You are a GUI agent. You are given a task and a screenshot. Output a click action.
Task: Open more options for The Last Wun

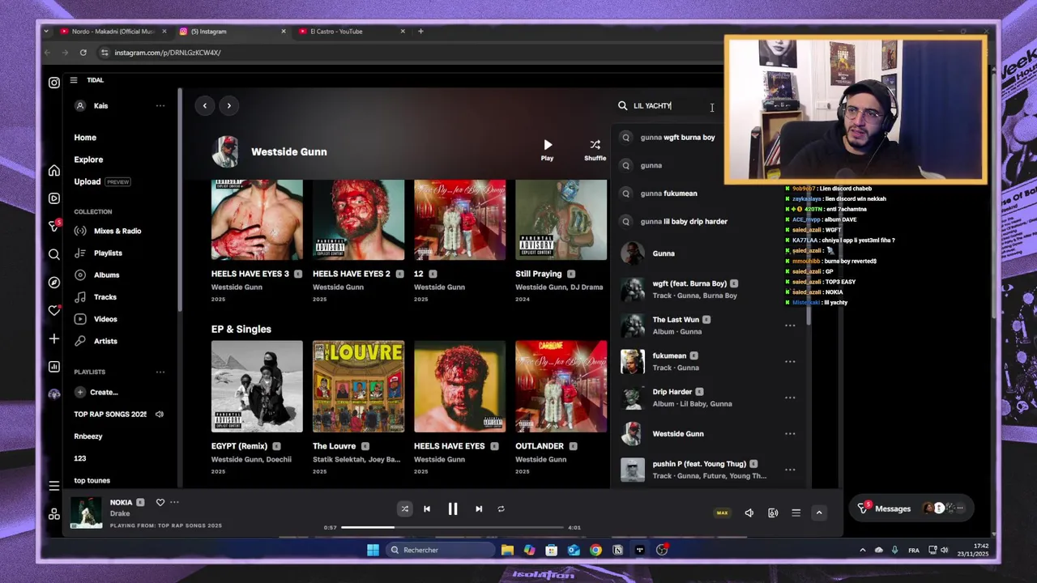pos(790,326)
